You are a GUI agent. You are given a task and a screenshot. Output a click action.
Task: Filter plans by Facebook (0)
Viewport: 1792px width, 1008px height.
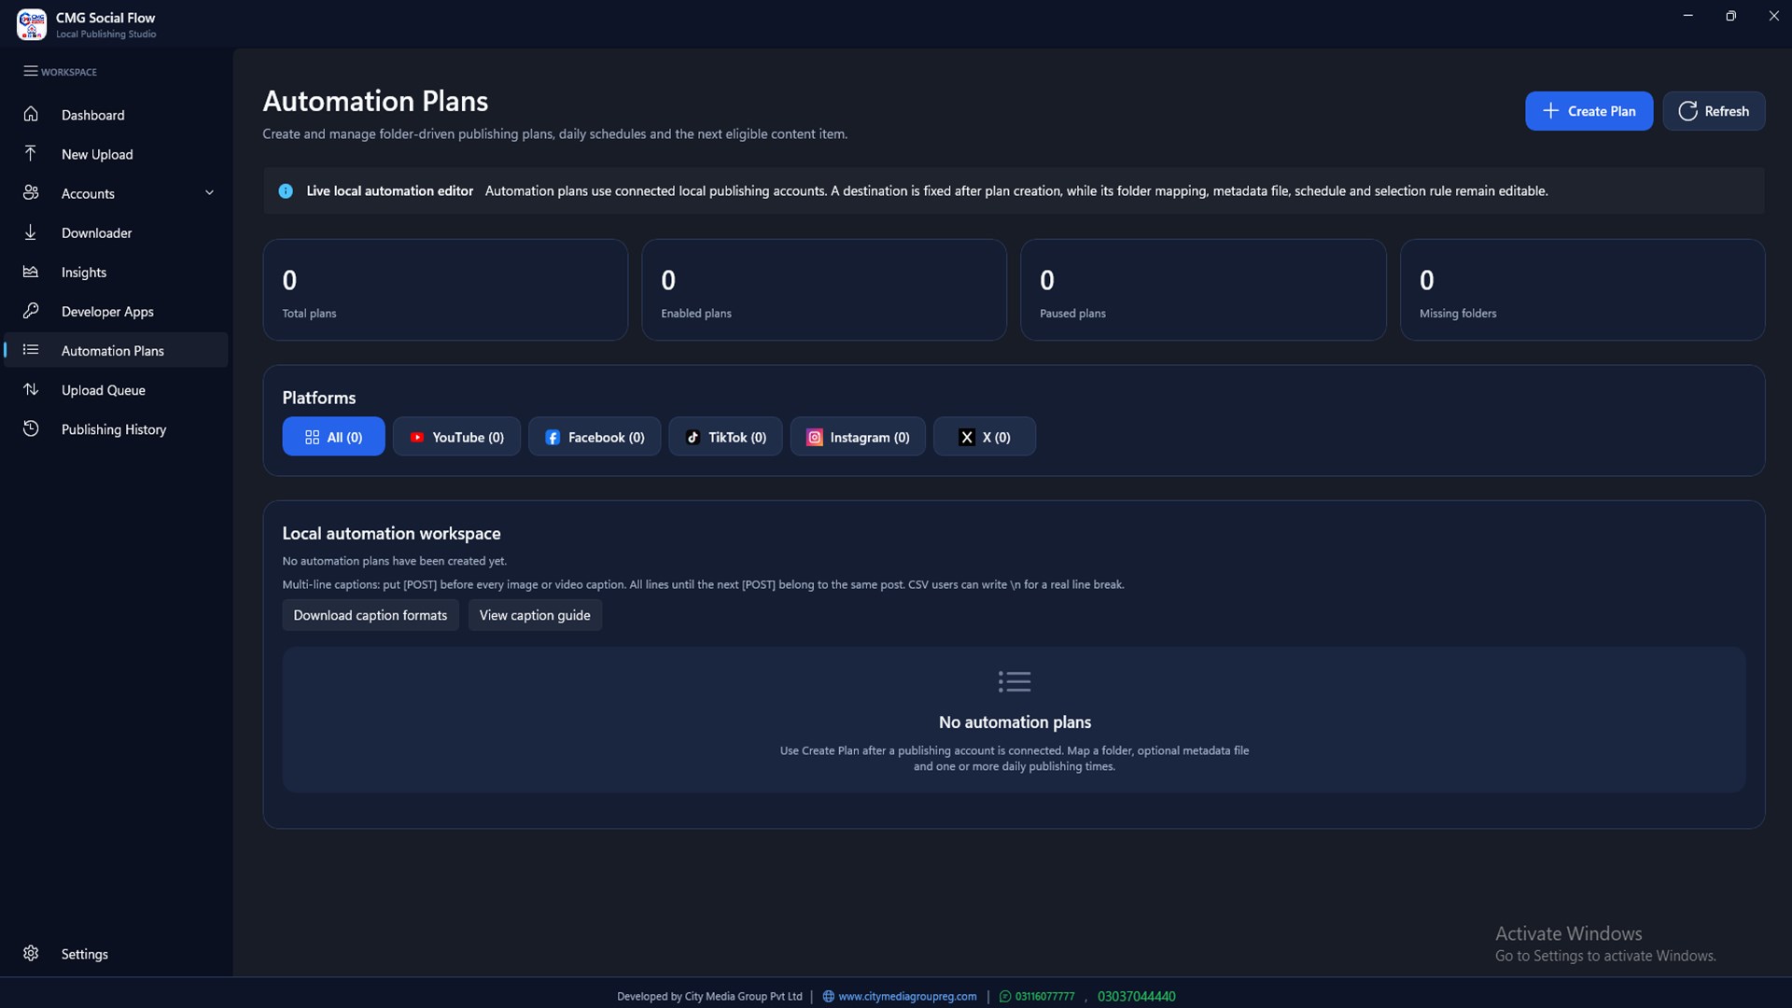(595, 437)
